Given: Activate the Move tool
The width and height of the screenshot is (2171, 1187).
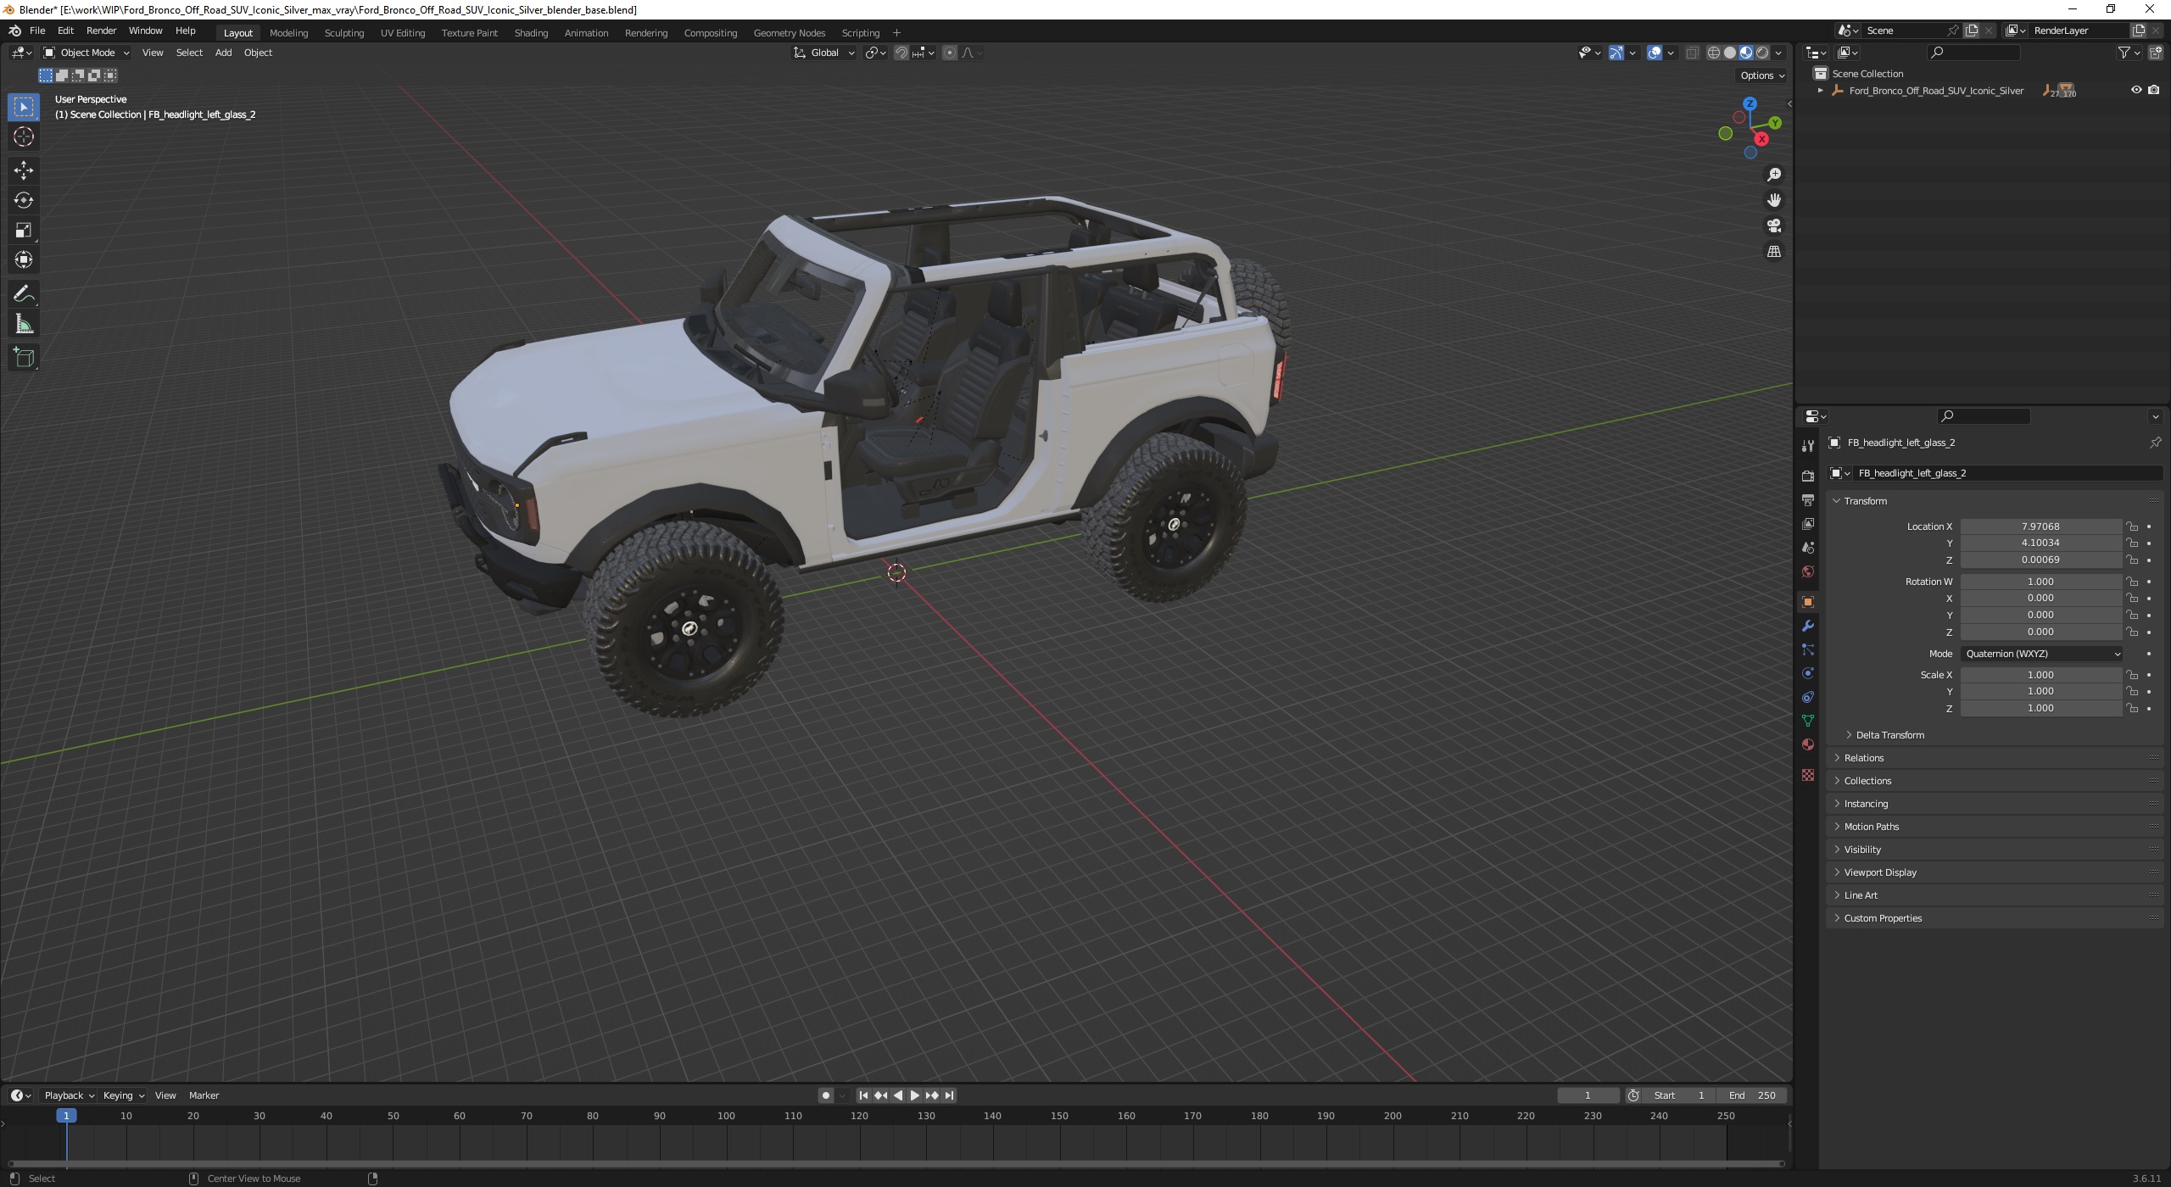Looking at the screenshot, I should coord(23,170).
